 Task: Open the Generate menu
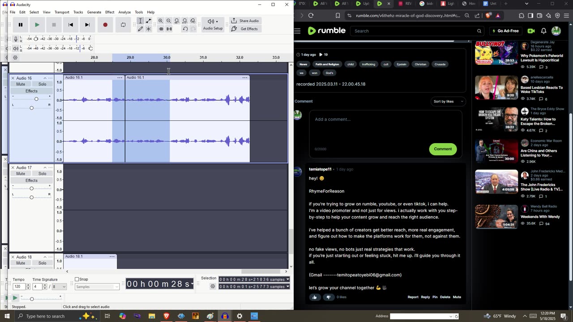click(94, 12)
